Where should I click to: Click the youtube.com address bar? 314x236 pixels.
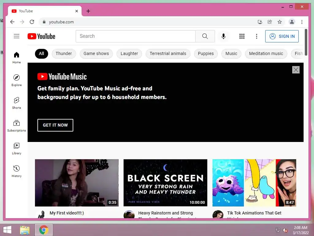(148, 22)
